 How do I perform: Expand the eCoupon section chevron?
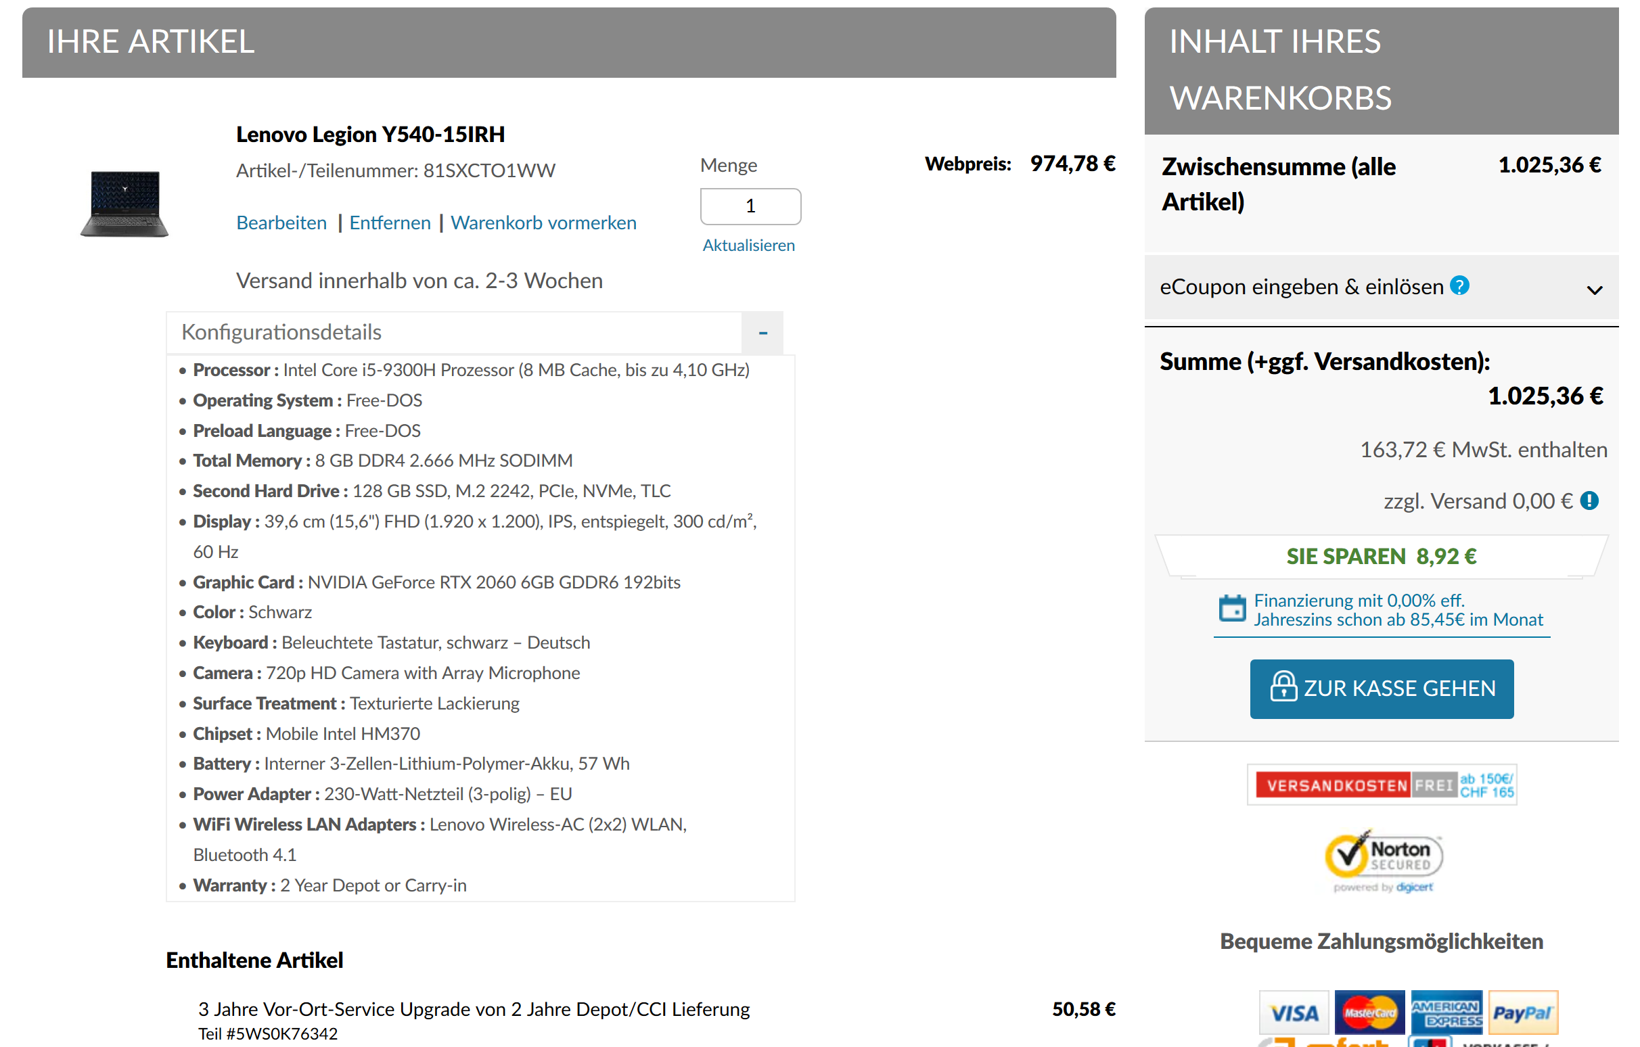tap(1594, 290)
